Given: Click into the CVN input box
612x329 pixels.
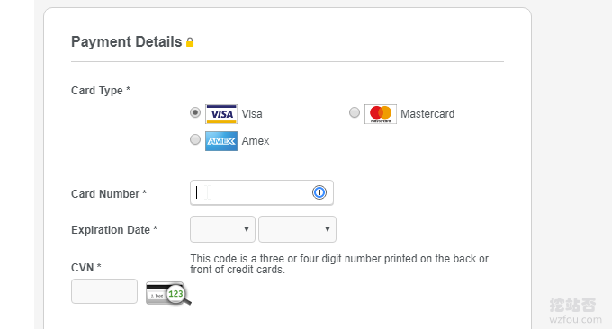Looking at the screenshot, I should click(x=104, y=291).
